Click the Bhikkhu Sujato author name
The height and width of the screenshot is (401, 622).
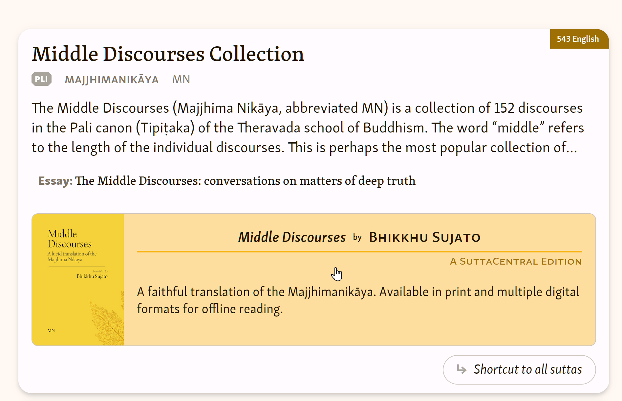(424, 237)
